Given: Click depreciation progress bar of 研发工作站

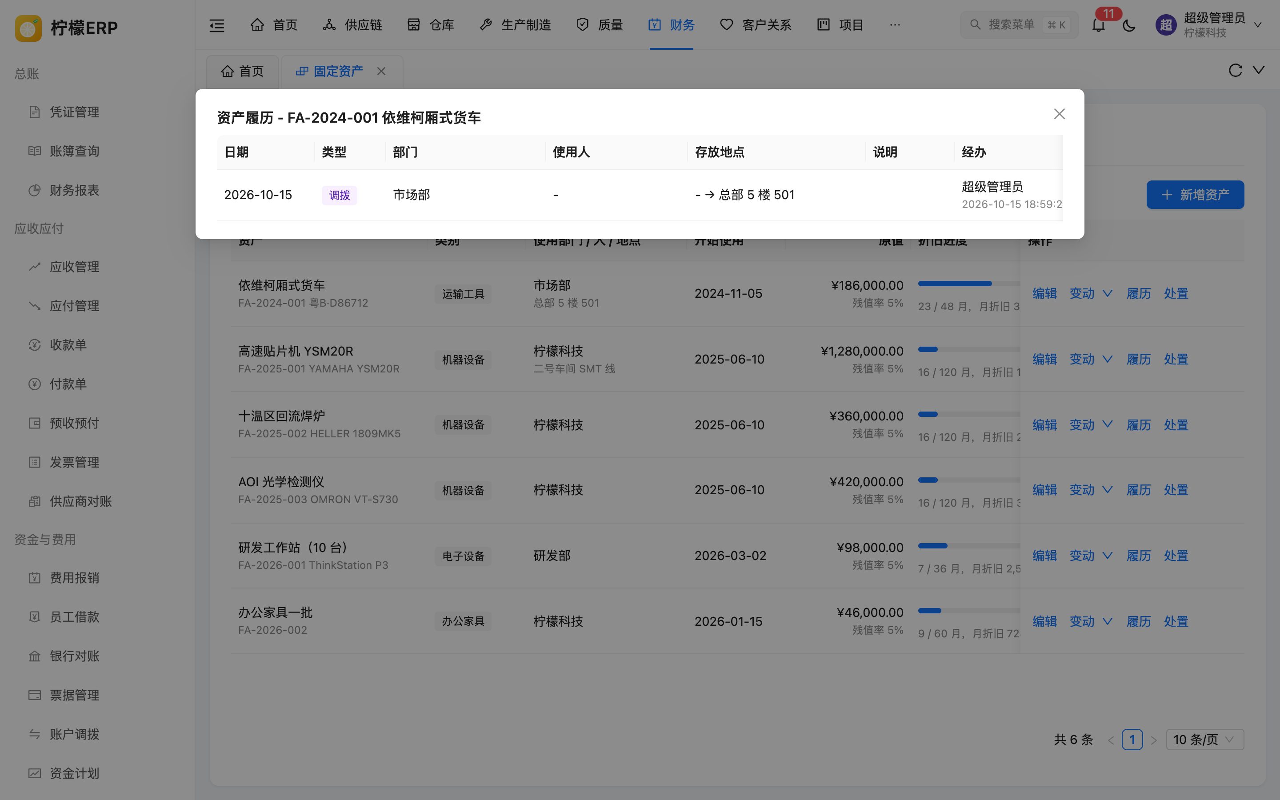Looking at the screenshot, I should 968,545.
